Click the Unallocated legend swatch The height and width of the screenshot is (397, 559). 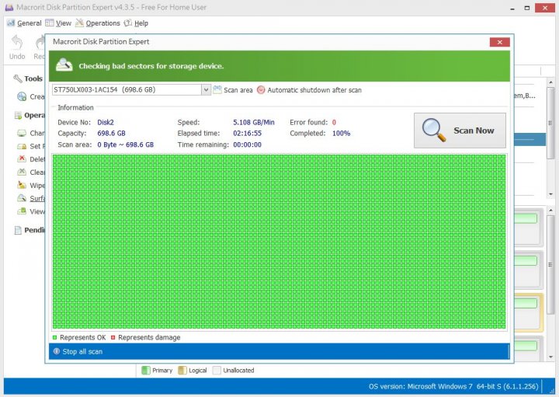[x=217, y=371]
